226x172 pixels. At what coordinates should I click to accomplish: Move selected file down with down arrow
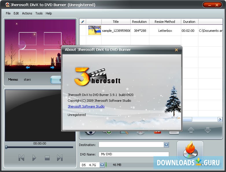tap(208, 130)
